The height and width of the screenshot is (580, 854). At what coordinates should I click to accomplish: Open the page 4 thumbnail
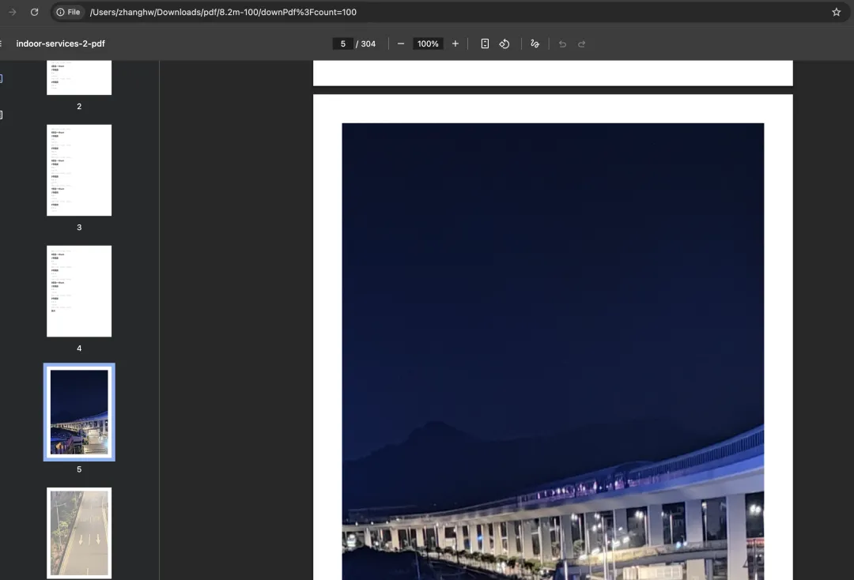click(x=79, y=291)
